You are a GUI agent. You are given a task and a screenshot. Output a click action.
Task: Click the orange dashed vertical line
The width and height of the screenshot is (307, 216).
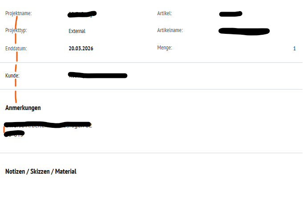point(16,59)
